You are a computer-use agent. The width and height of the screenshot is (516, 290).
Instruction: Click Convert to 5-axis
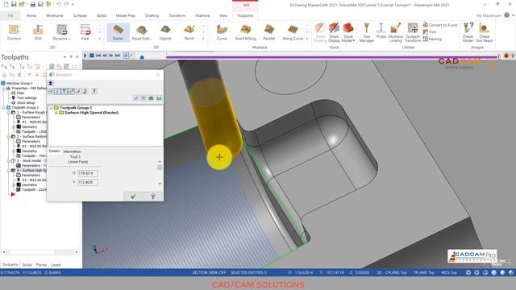440,25
